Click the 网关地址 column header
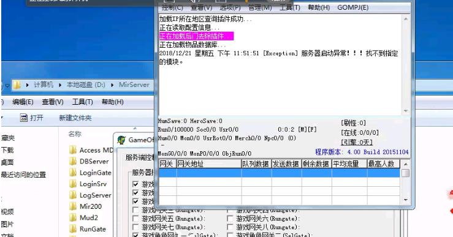 point(209,164)
